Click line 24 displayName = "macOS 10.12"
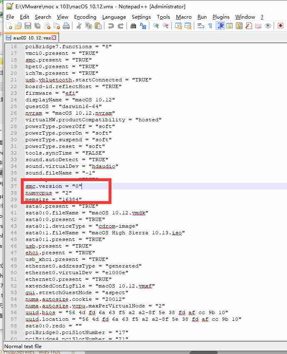Screen dimensions: 287x354 point(70,100)
